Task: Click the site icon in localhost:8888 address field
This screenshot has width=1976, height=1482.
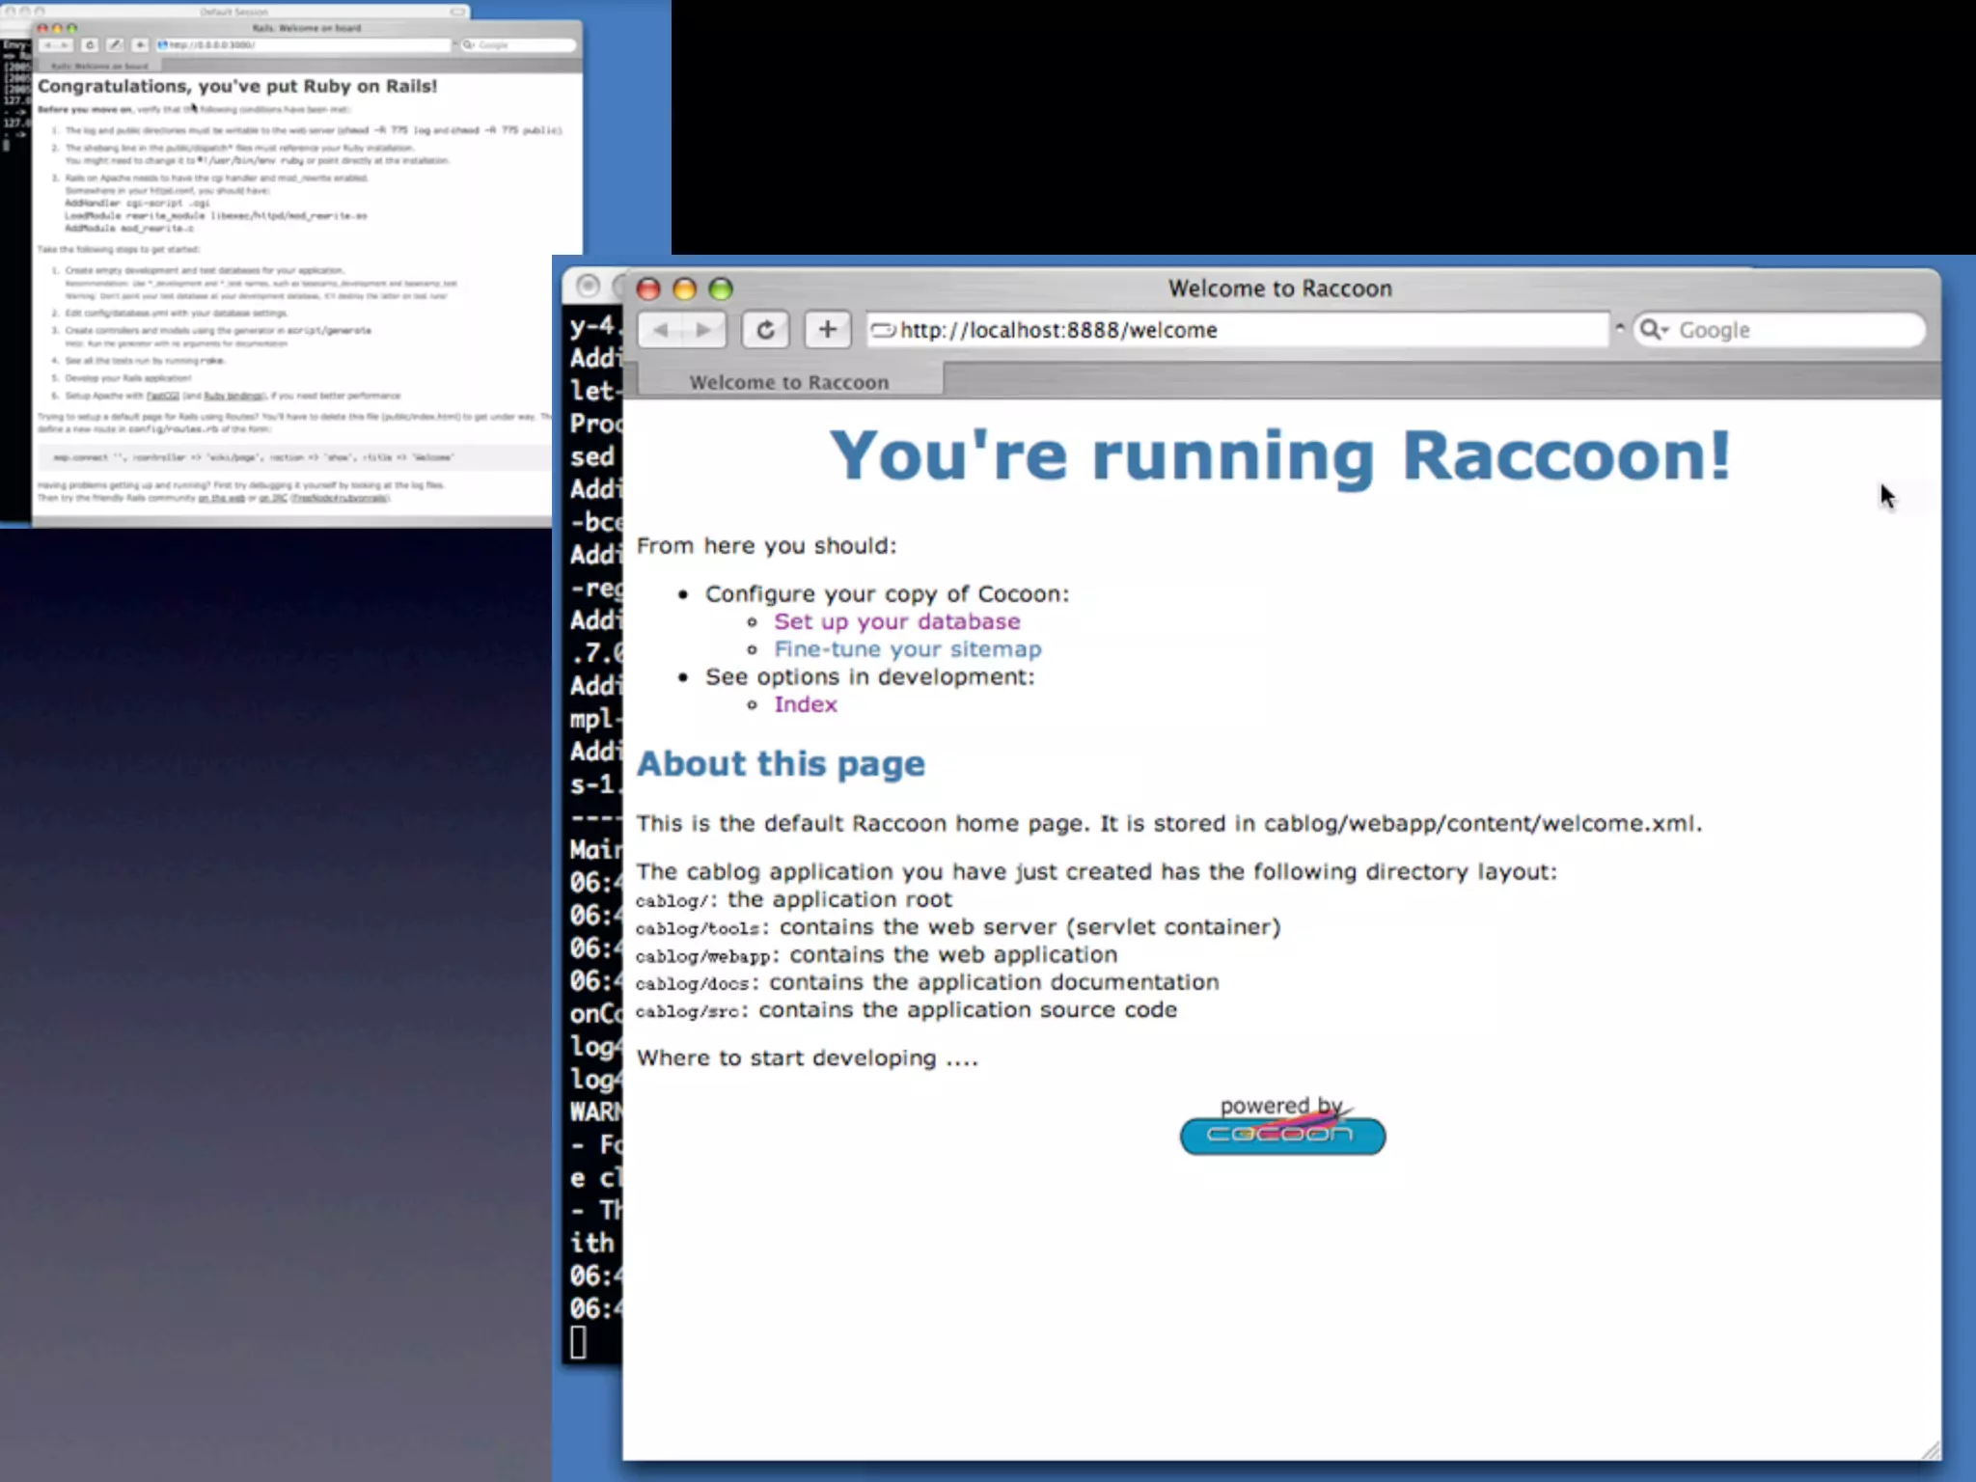Action: pos(883,330)
